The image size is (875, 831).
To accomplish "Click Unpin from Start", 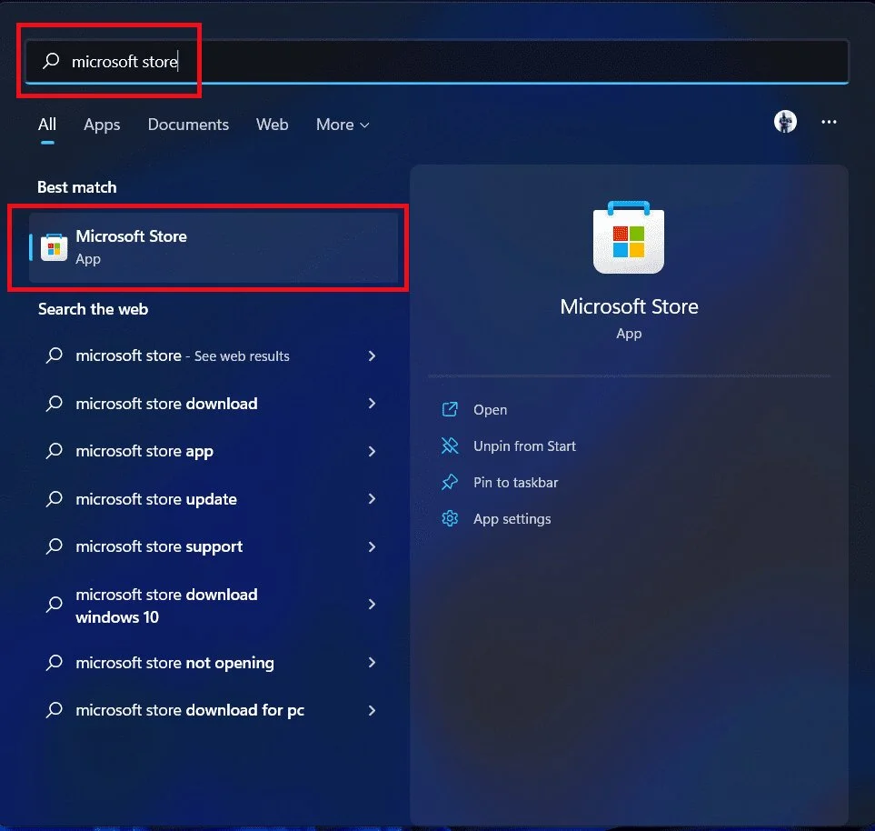I will point(524,446).
